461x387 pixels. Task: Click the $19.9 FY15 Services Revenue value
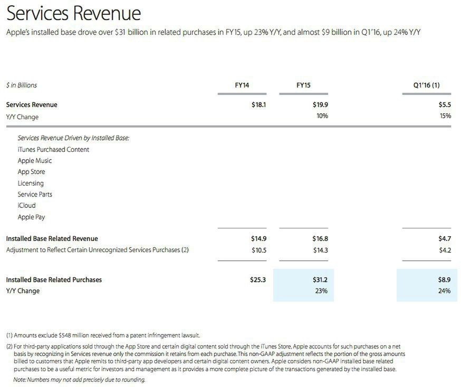320,104
